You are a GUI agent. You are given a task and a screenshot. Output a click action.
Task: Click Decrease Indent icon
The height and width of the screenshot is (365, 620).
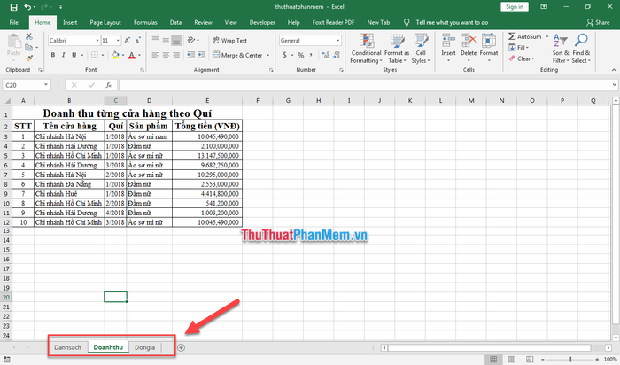[x=191, y=55]
